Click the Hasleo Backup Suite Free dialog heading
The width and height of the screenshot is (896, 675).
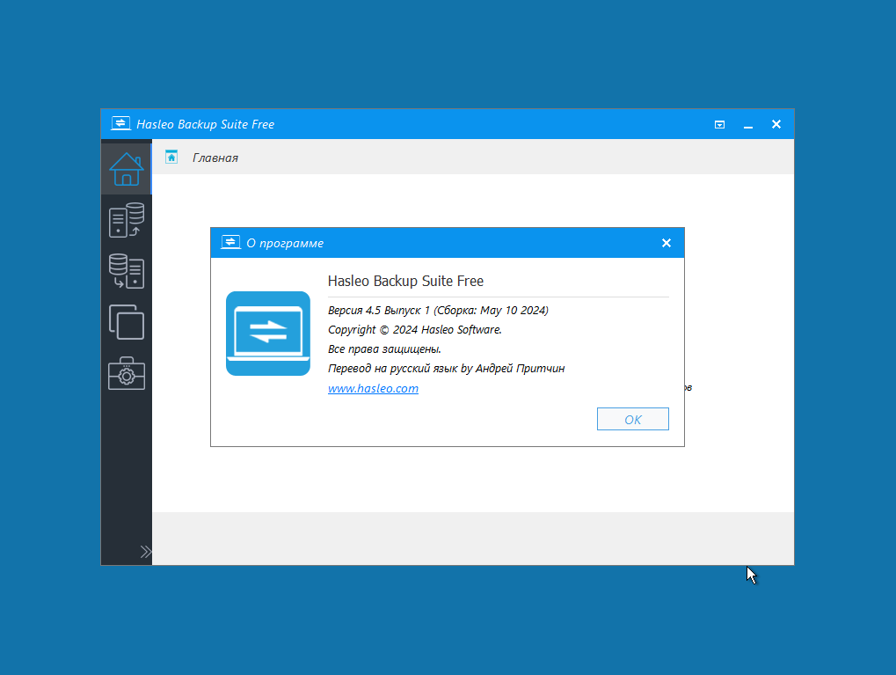405,281
